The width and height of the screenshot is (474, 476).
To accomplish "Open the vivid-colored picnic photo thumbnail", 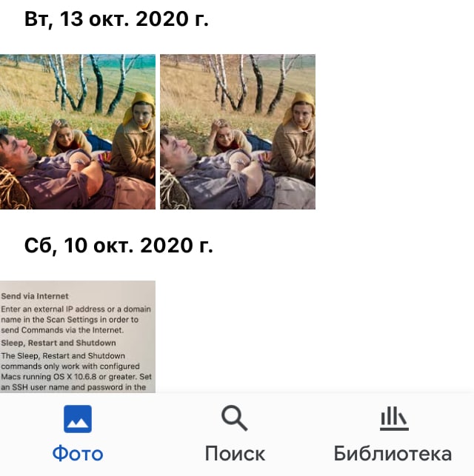I will click(78, 132).
